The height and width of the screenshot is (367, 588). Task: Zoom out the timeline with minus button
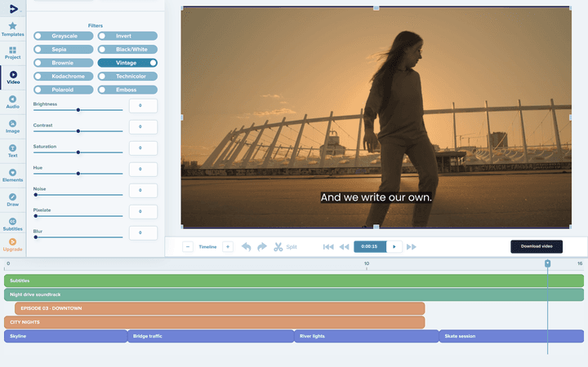[188, 247]
